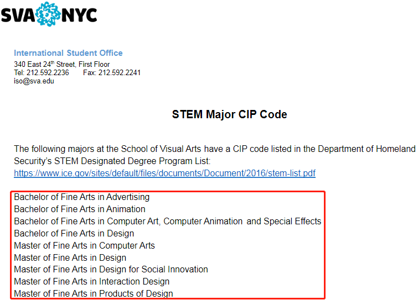
Task: Click Master of Fine Arts in Computer Arts
Action: 84,245
